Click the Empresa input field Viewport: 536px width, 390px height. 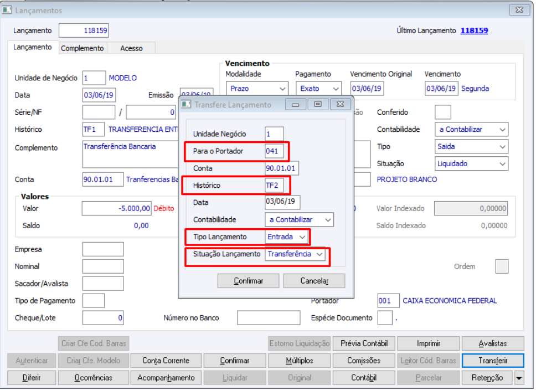tap(103, 249)
